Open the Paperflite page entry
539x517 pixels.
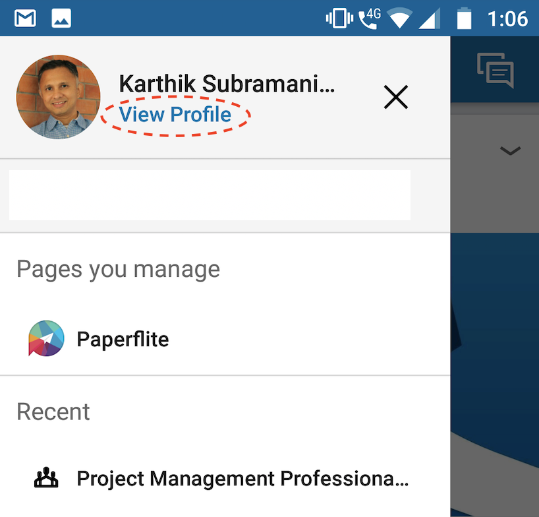(123, 339)
